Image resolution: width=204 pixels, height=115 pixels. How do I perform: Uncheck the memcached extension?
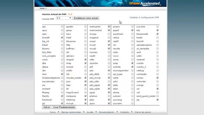(x=109, y=30)
